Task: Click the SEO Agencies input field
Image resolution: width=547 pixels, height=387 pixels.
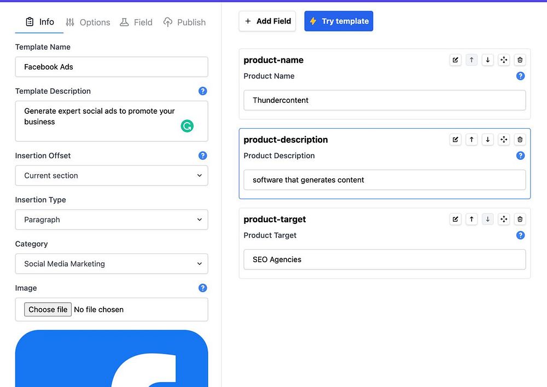Action: tap(385, 259)
